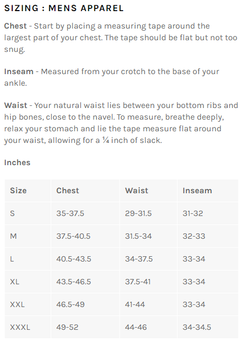Click the 31-32 inseam measurement cell
Screen dimensions: 243x342
(193, 213)
